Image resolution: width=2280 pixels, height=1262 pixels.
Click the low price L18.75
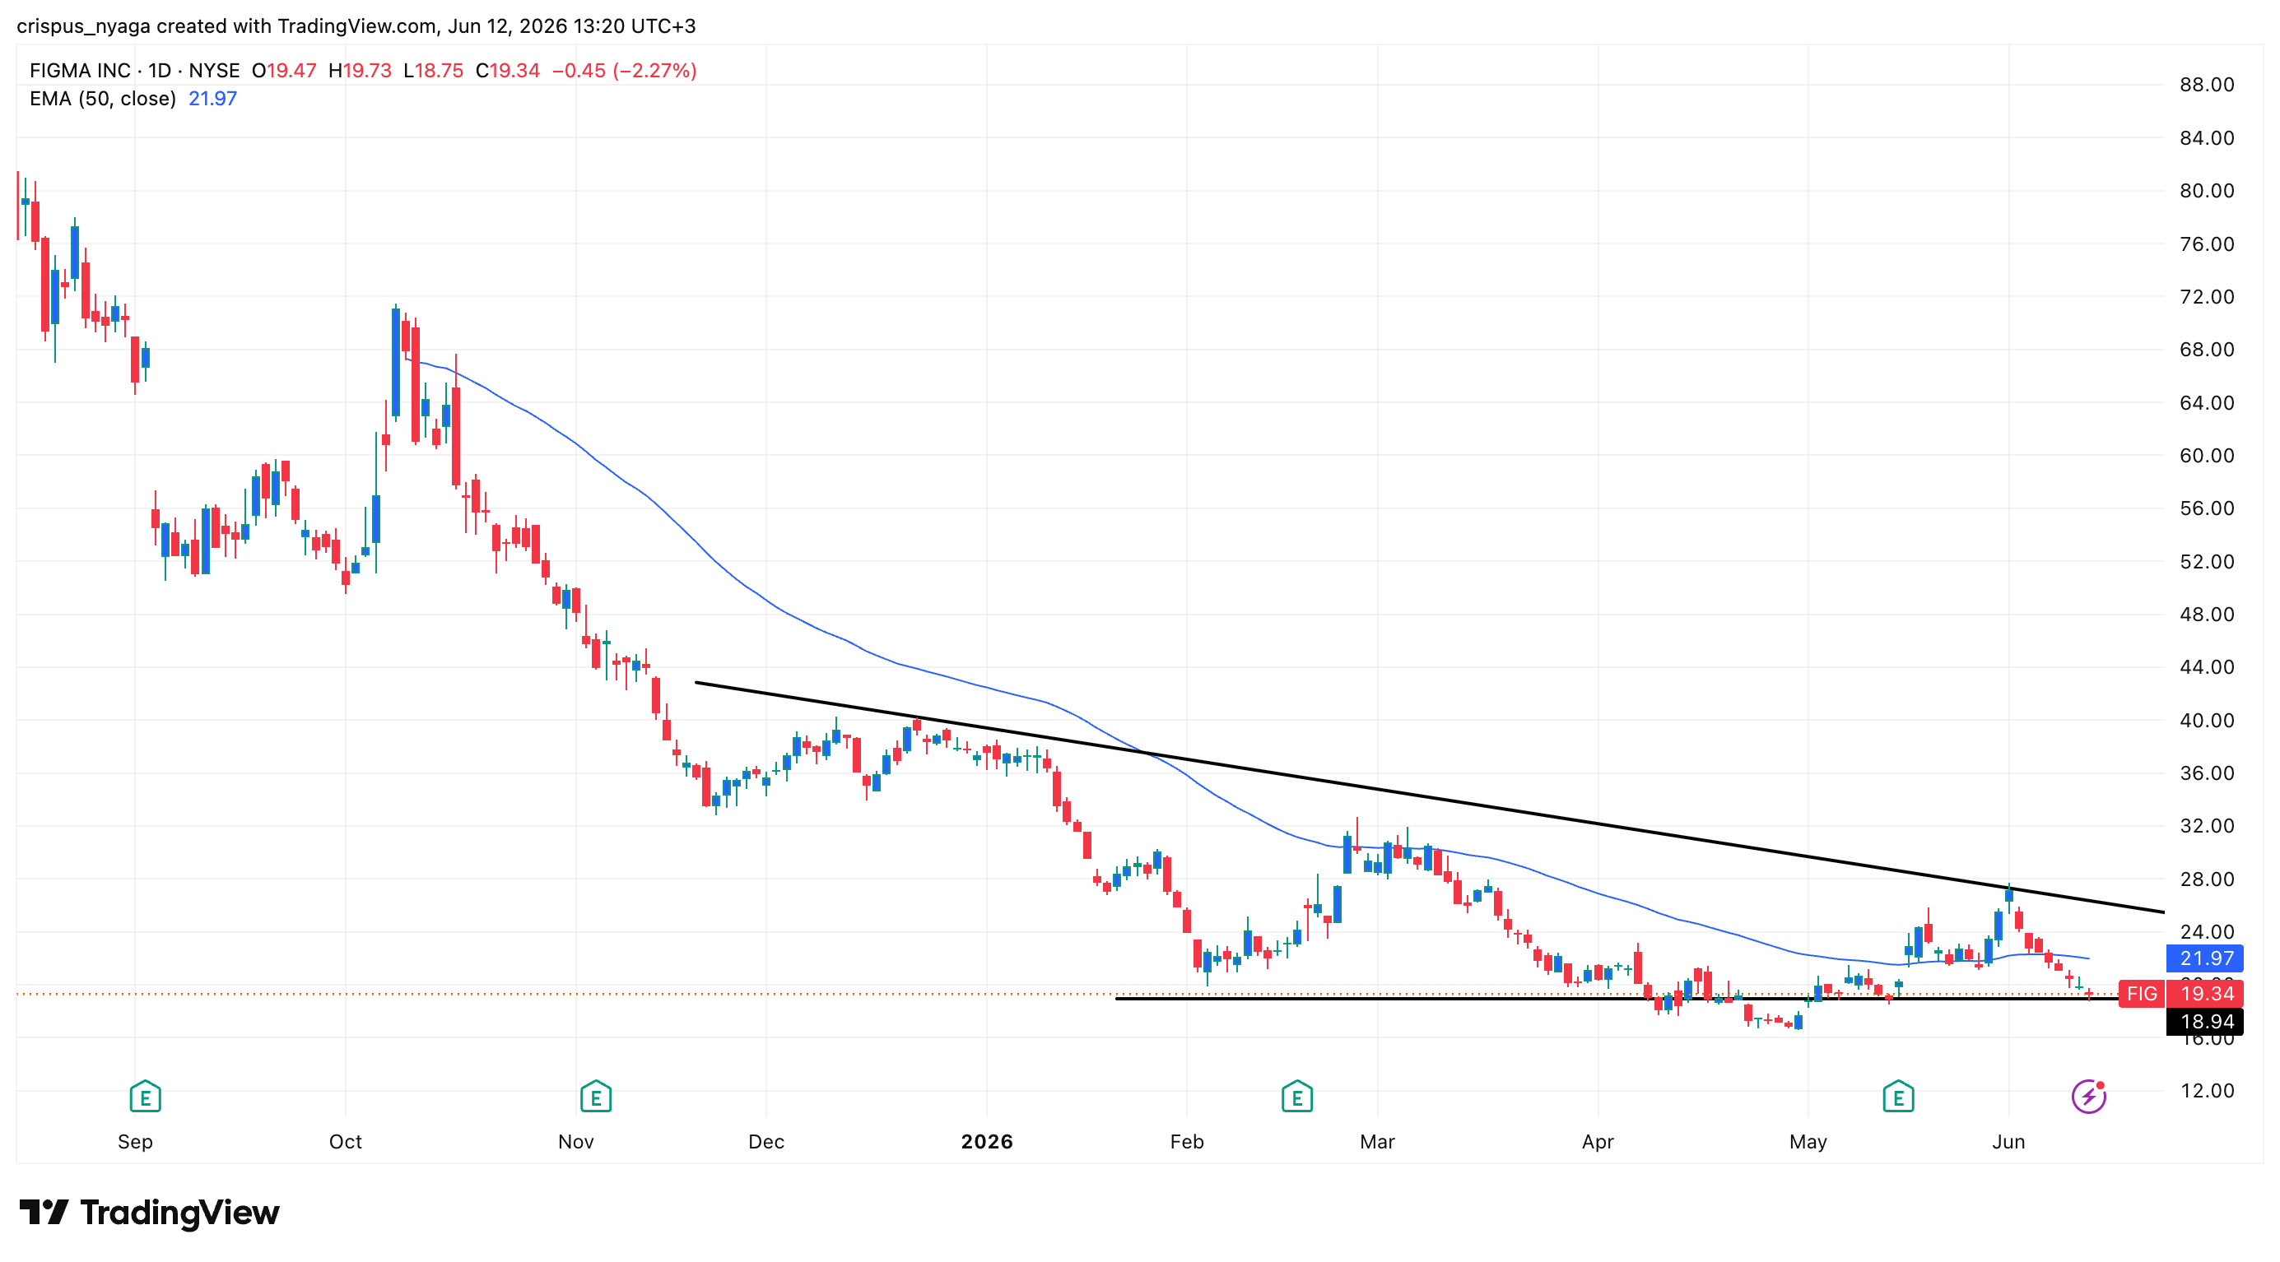point(434,71)
